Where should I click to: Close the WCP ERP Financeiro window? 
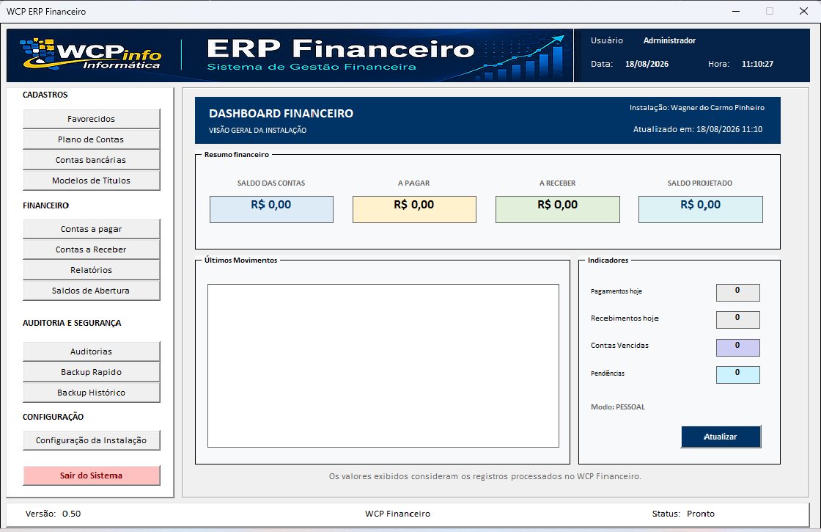[803, 11]
